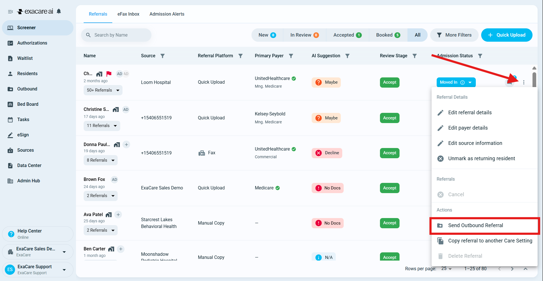Image resolution: width=543 pixels, height=281 pixels.
Task: Click the plus icon beside Donna Paul
Action: tap(126, 145)
